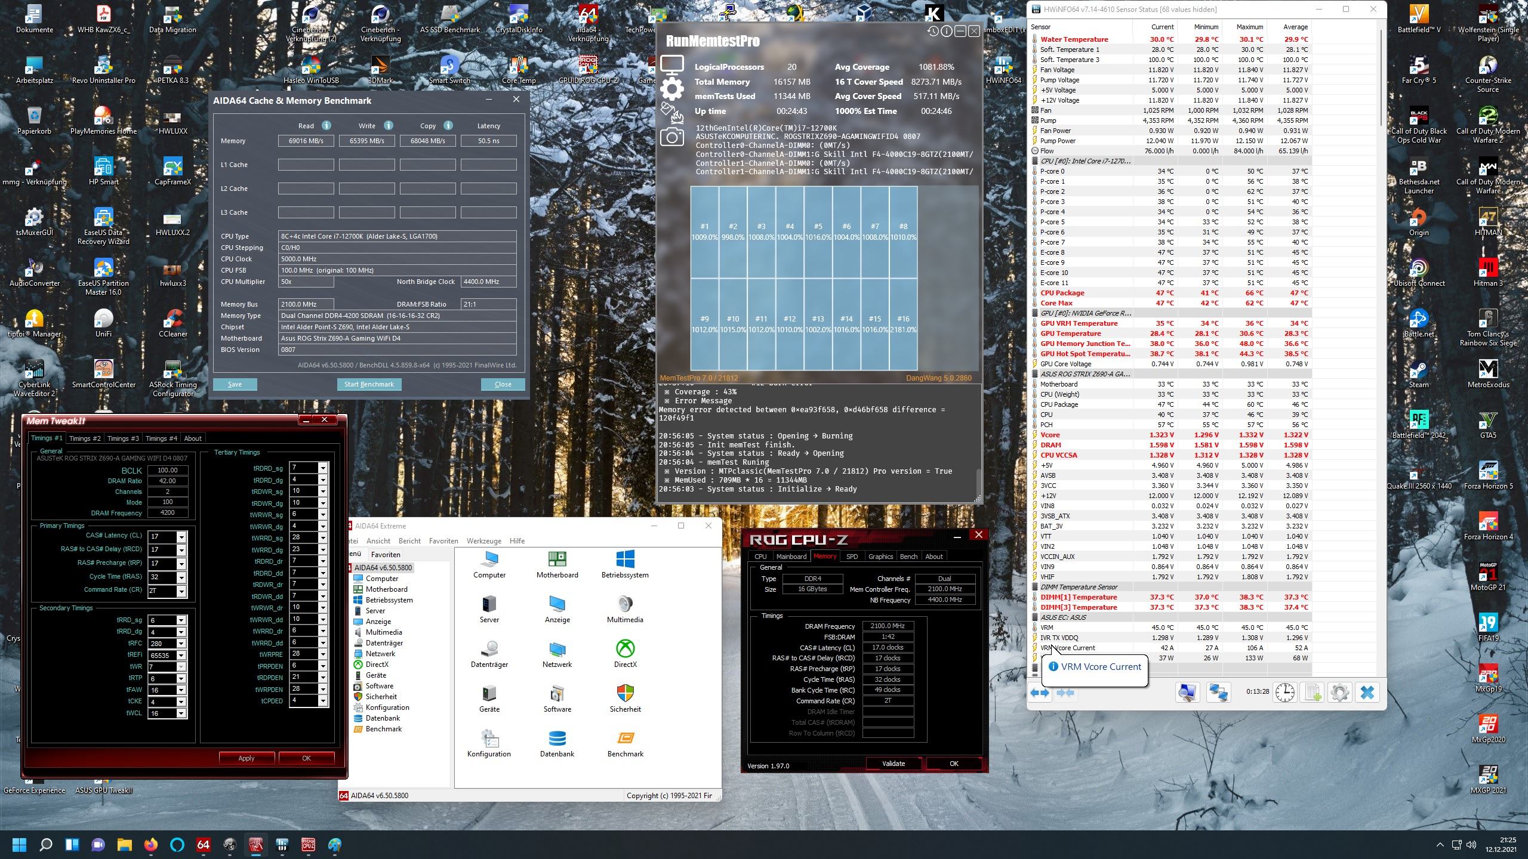Click the #1 test cell in RunMemtestPro grid
Viewport: 1528px width, 859px height.
pos(704,232)
